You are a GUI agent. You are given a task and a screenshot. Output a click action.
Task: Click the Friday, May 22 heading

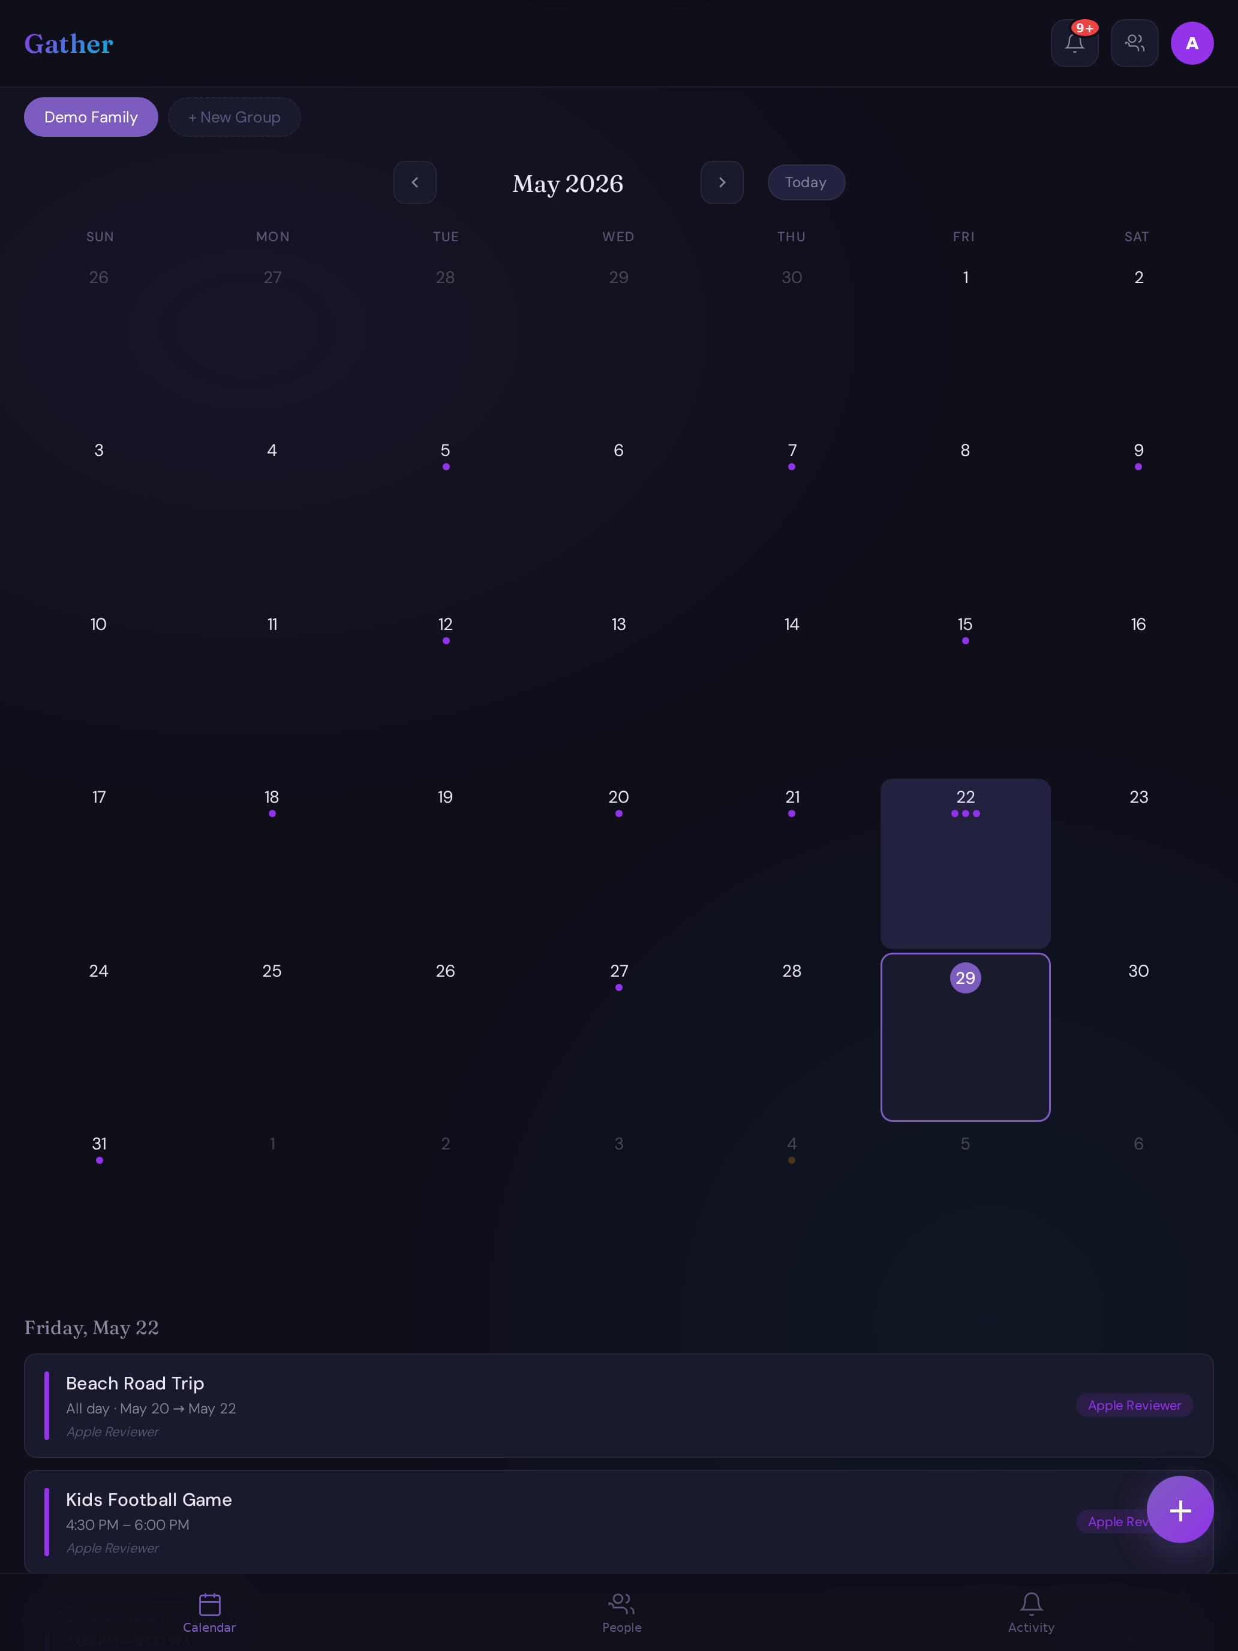(92, 1328)
